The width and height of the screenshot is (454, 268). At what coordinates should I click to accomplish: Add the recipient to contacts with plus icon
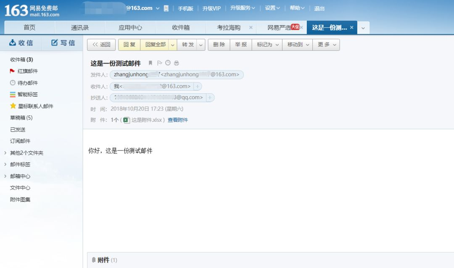click(x=198, y=86)
